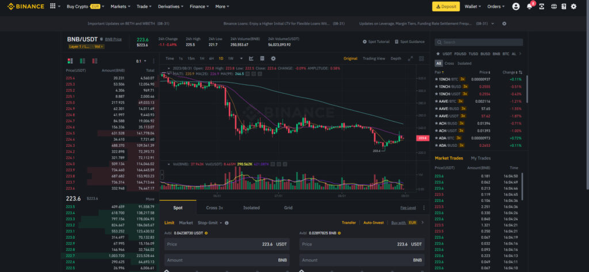Select Market order type
This screenshot has width=589, height=272.
point(186,223)
